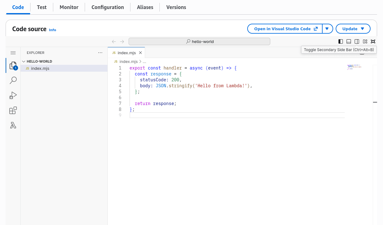Switch to the Versions tab

click(176, 7)
